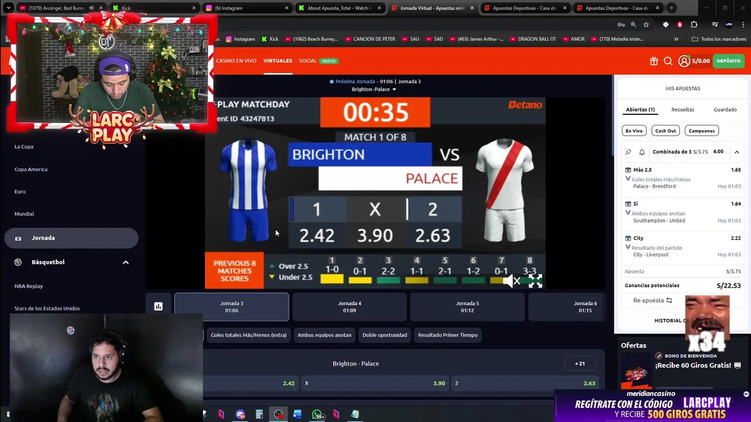The image size is (751, 422).
Task: Open the OBS Studio taskbar icon
Action: (278, 414)
